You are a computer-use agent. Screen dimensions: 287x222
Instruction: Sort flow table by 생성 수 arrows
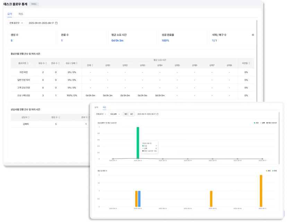[46, 63]
